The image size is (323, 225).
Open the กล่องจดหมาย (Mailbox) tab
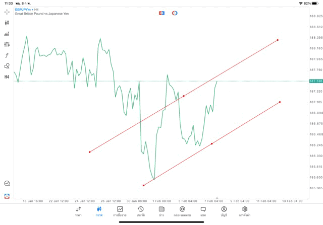click(x=182, y=211)
